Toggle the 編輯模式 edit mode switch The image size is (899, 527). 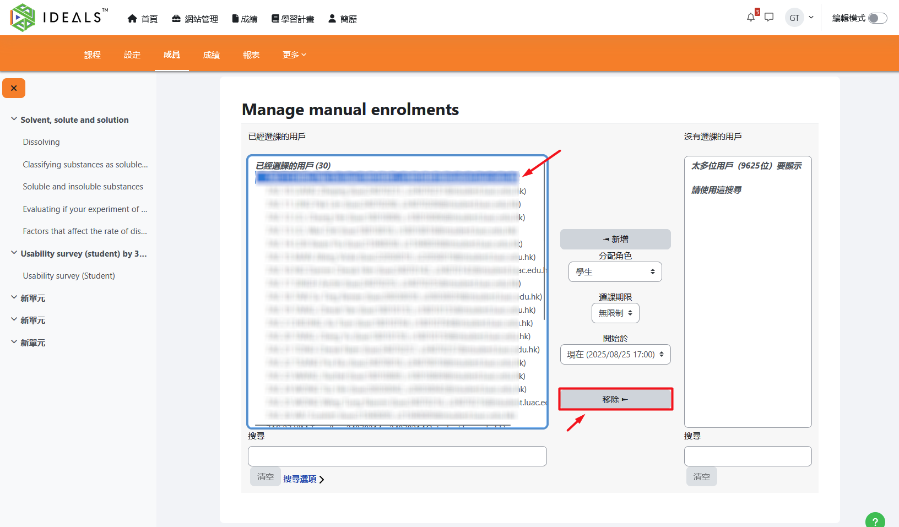(x=877, y=18)
